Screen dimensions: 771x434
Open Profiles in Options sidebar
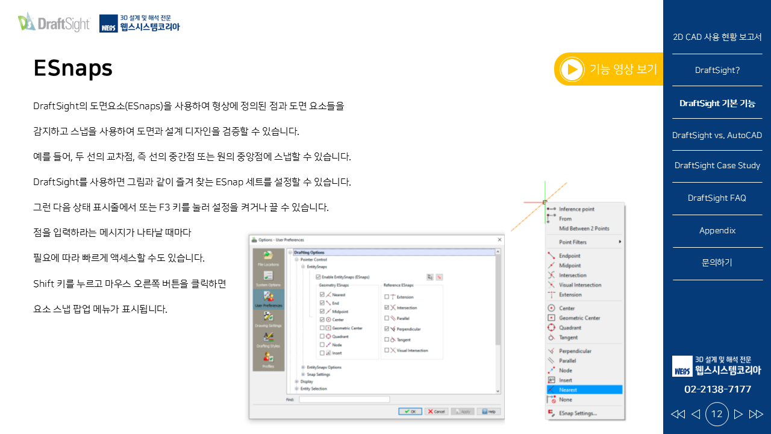[x=268, y=360]
